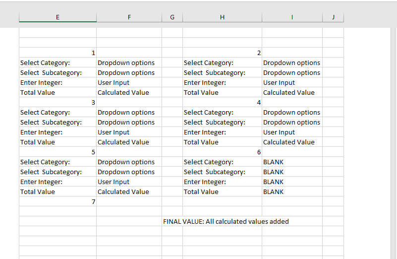Click the cell containing number 4
Image resolution: width=397 pixels, height=259 pixels.
(x=223, y=102)
